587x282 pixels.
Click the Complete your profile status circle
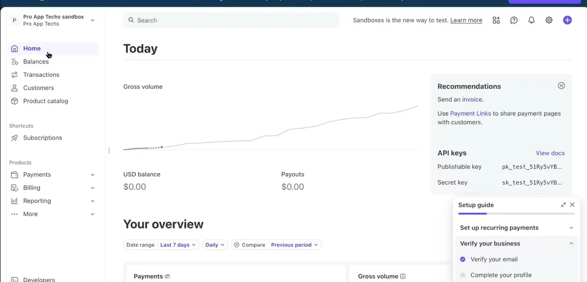click(x=463, y=275)
